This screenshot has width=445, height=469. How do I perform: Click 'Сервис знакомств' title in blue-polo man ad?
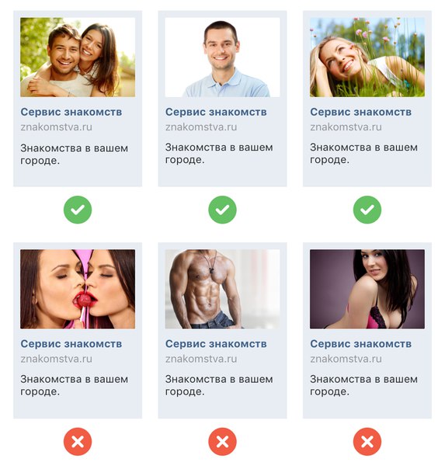click(216, 112)
